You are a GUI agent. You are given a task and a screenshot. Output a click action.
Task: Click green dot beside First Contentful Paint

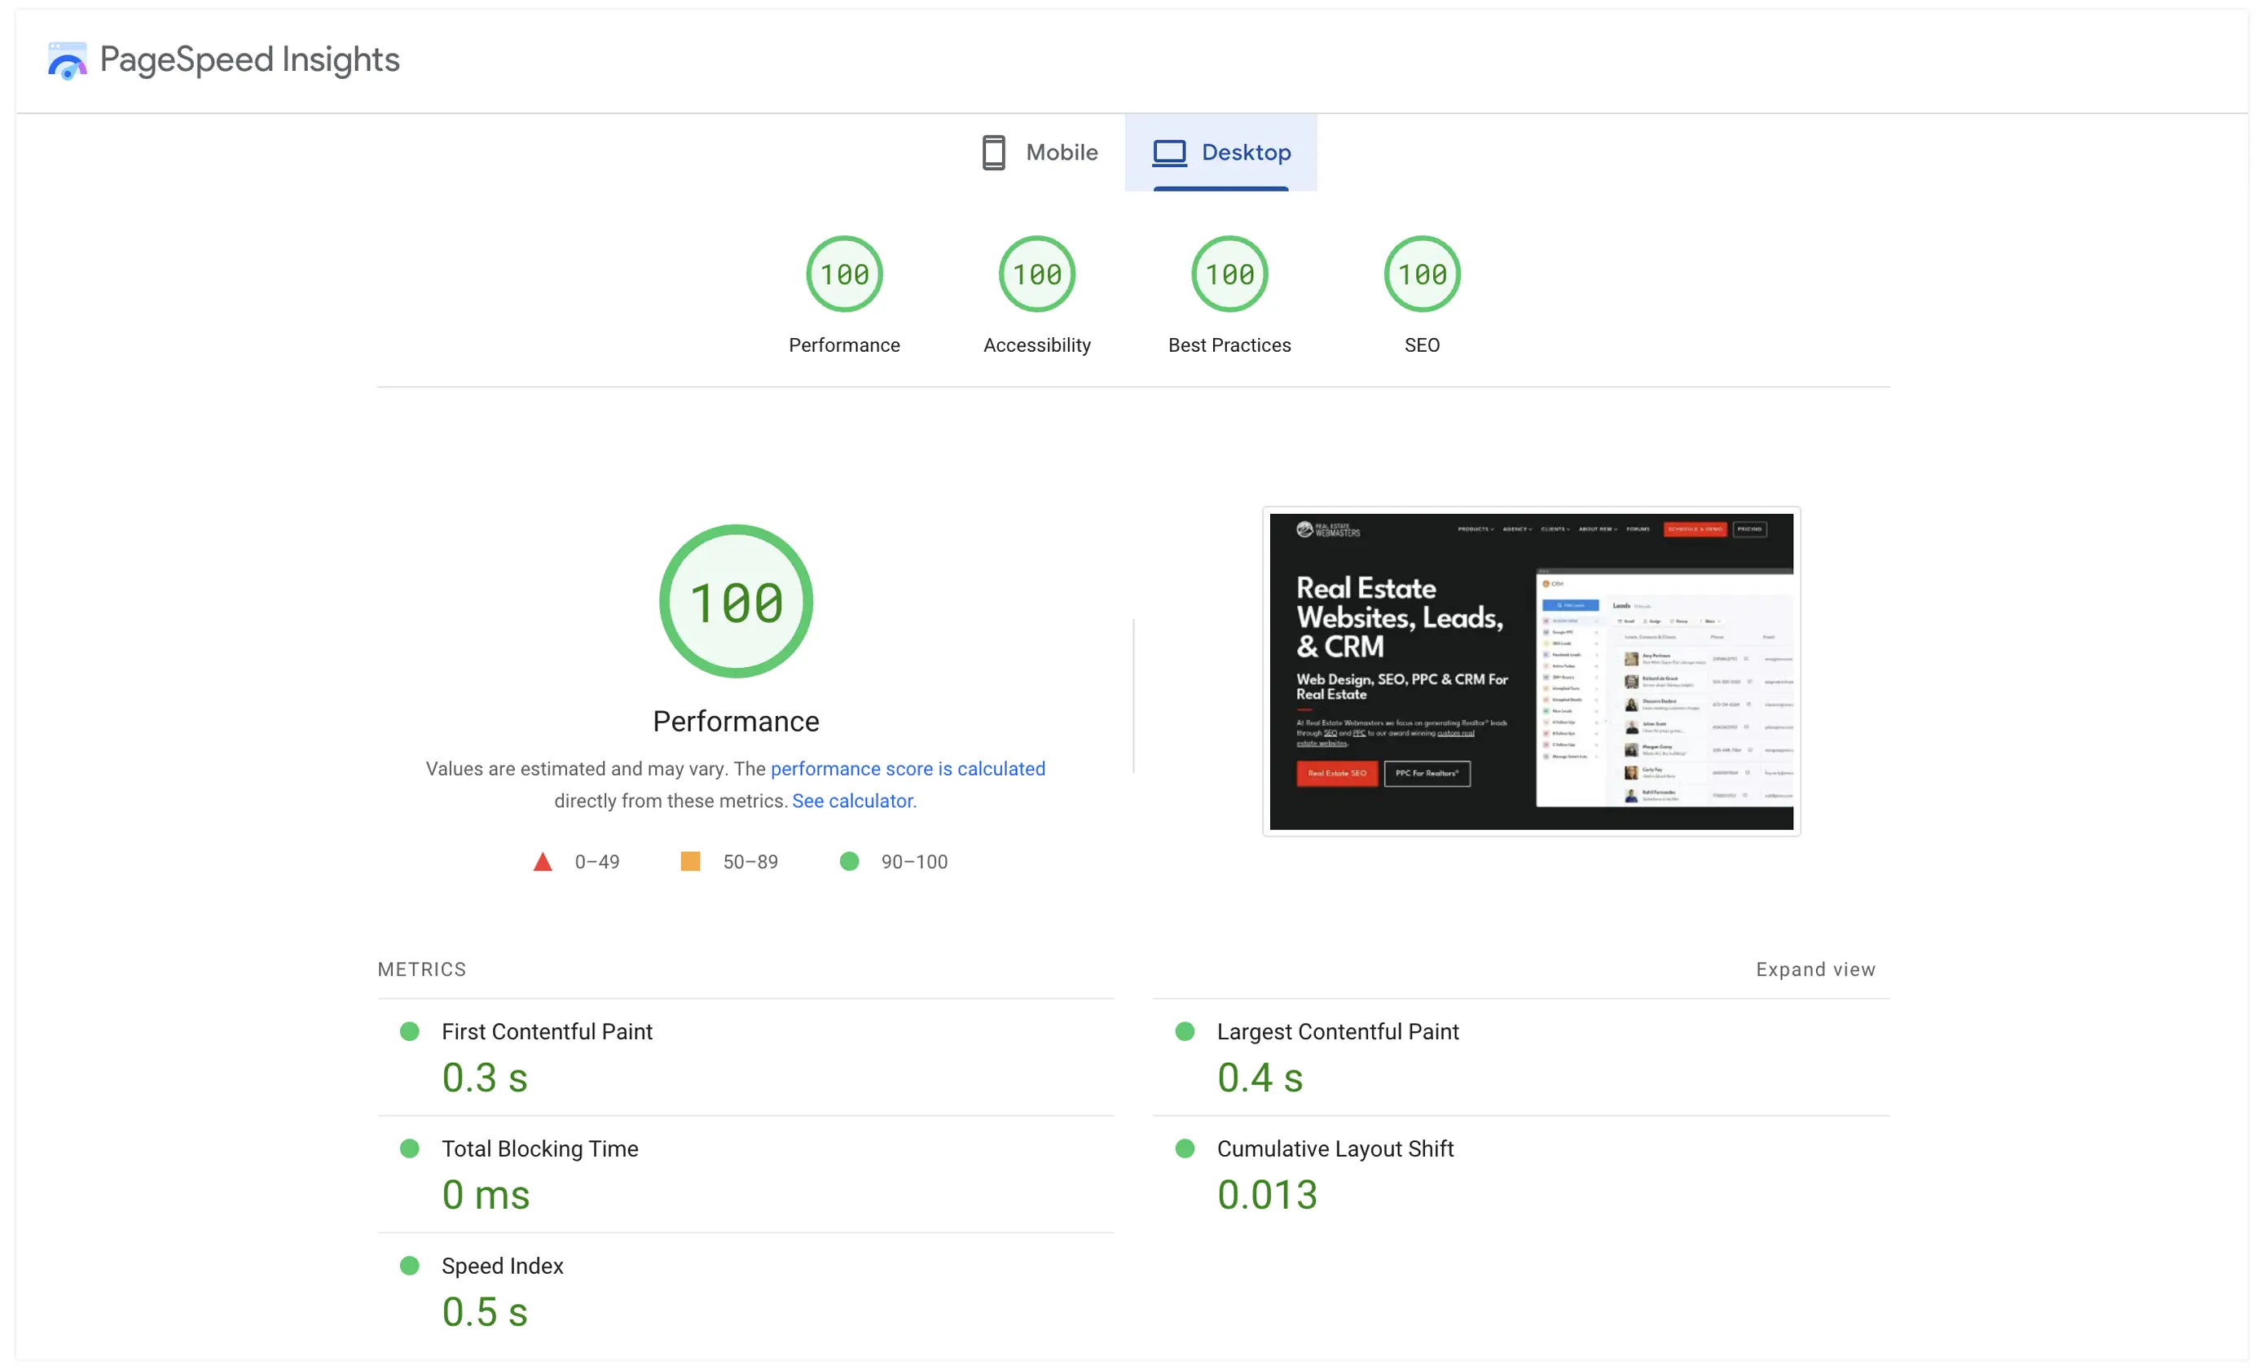pos(409,1031)
